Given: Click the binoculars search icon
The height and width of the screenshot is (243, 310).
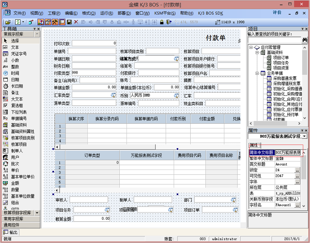Looking at the screenshot, I should pyautogui.click(x=305, y=40).
